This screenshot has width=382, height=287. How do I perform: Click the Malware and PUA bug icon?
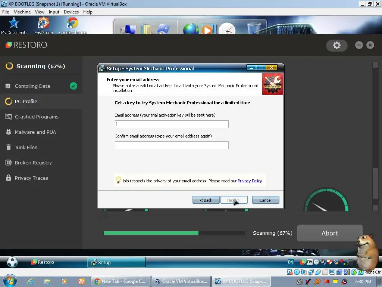click(9, 132)
